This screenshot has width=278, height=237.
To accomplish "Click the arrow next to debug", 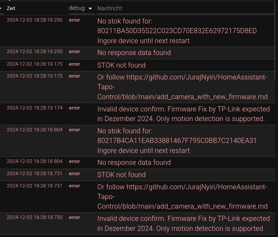I will 90,8.
